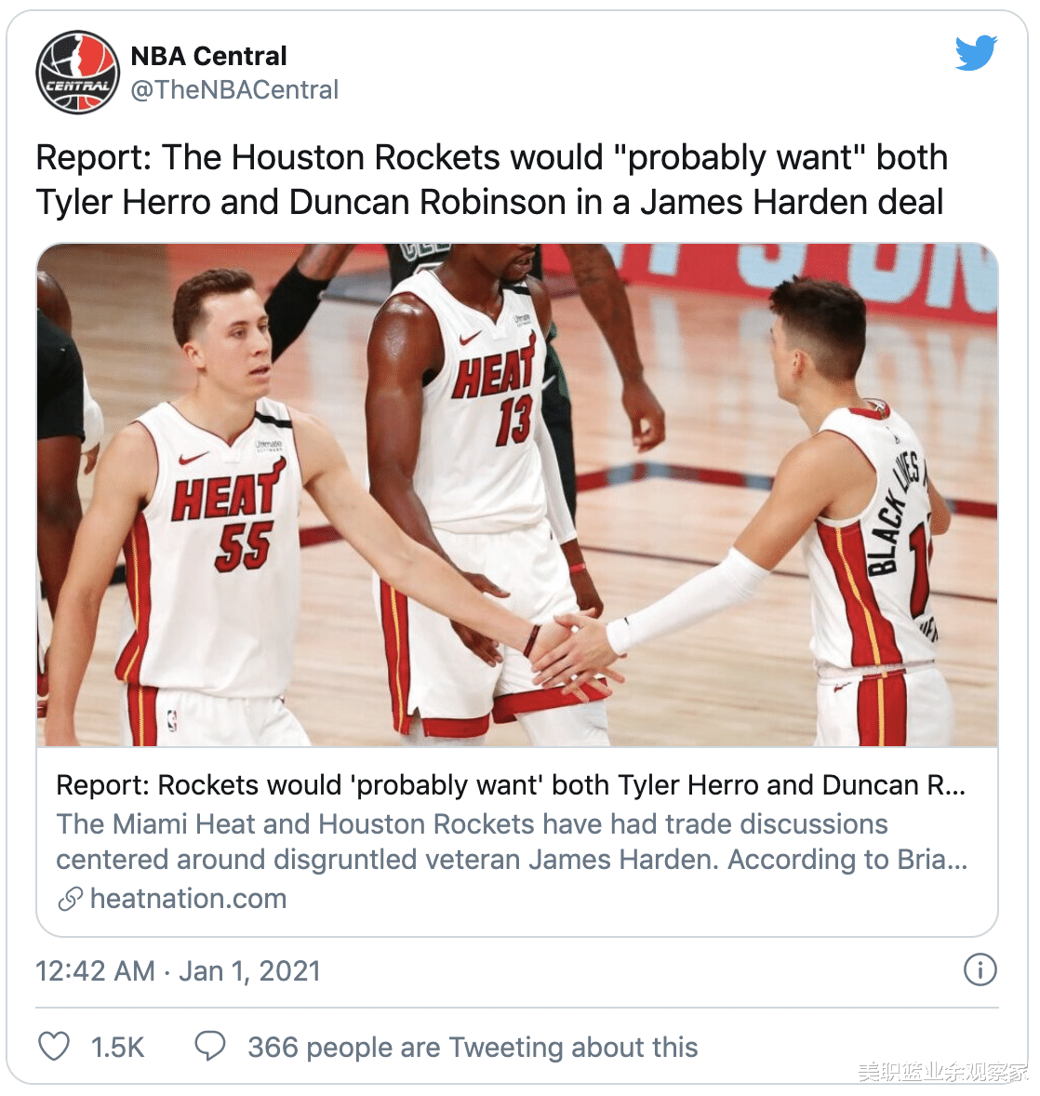Open NBA Central profile avatar

77,72
